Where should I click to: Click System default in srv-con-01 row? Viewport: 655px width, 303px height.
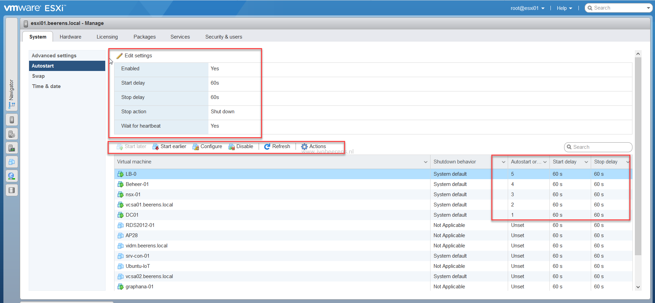(x=450, y=256)
